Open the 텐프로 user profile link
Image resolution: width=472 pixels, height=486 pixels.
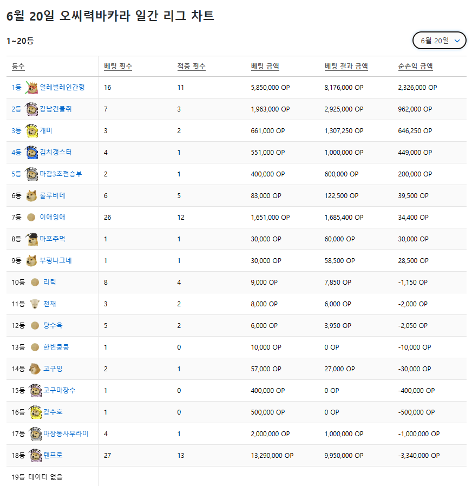point(53,455)
